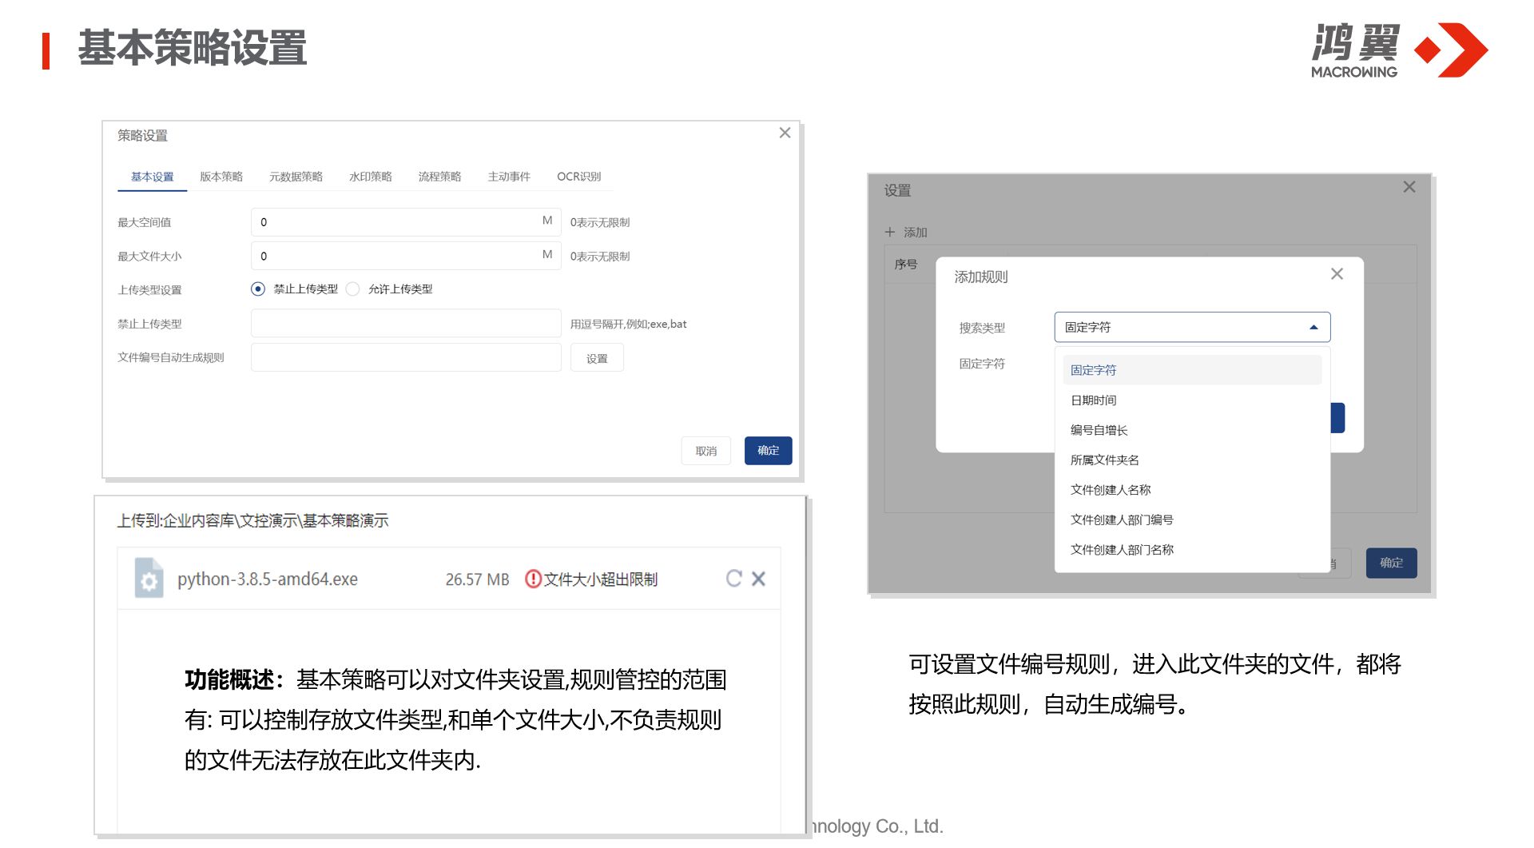
Task: Close the 策略设置 dialog window
Action: pyautogui.click(x=785, y=133)
